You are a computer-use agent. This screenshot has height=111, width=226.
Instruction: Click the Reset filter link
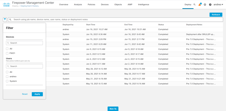pos(25,94)
